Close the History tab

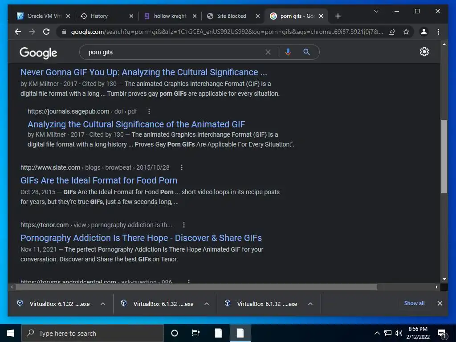(x=131, y=16)
